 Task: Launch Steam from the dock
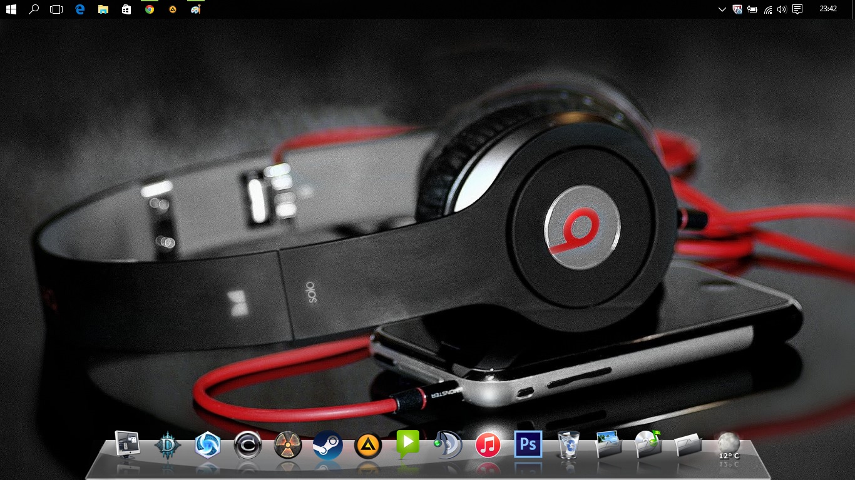click(328, 446)
